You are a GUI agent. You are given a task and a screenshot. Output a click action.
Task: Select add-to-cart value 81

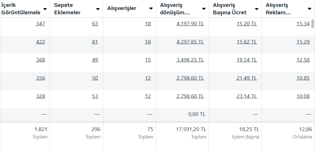click(x=96, y=42)
